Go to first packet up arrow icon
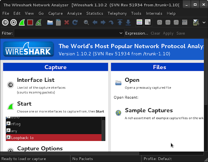This screenshot has width=208, height=162. (x=120, y=22)
